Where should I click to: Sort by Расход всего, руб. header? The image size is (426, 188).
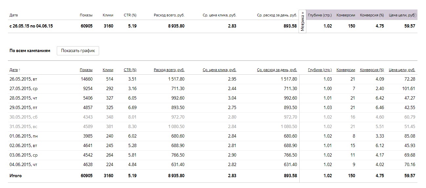pyautogui.click(x=169, y=70)
